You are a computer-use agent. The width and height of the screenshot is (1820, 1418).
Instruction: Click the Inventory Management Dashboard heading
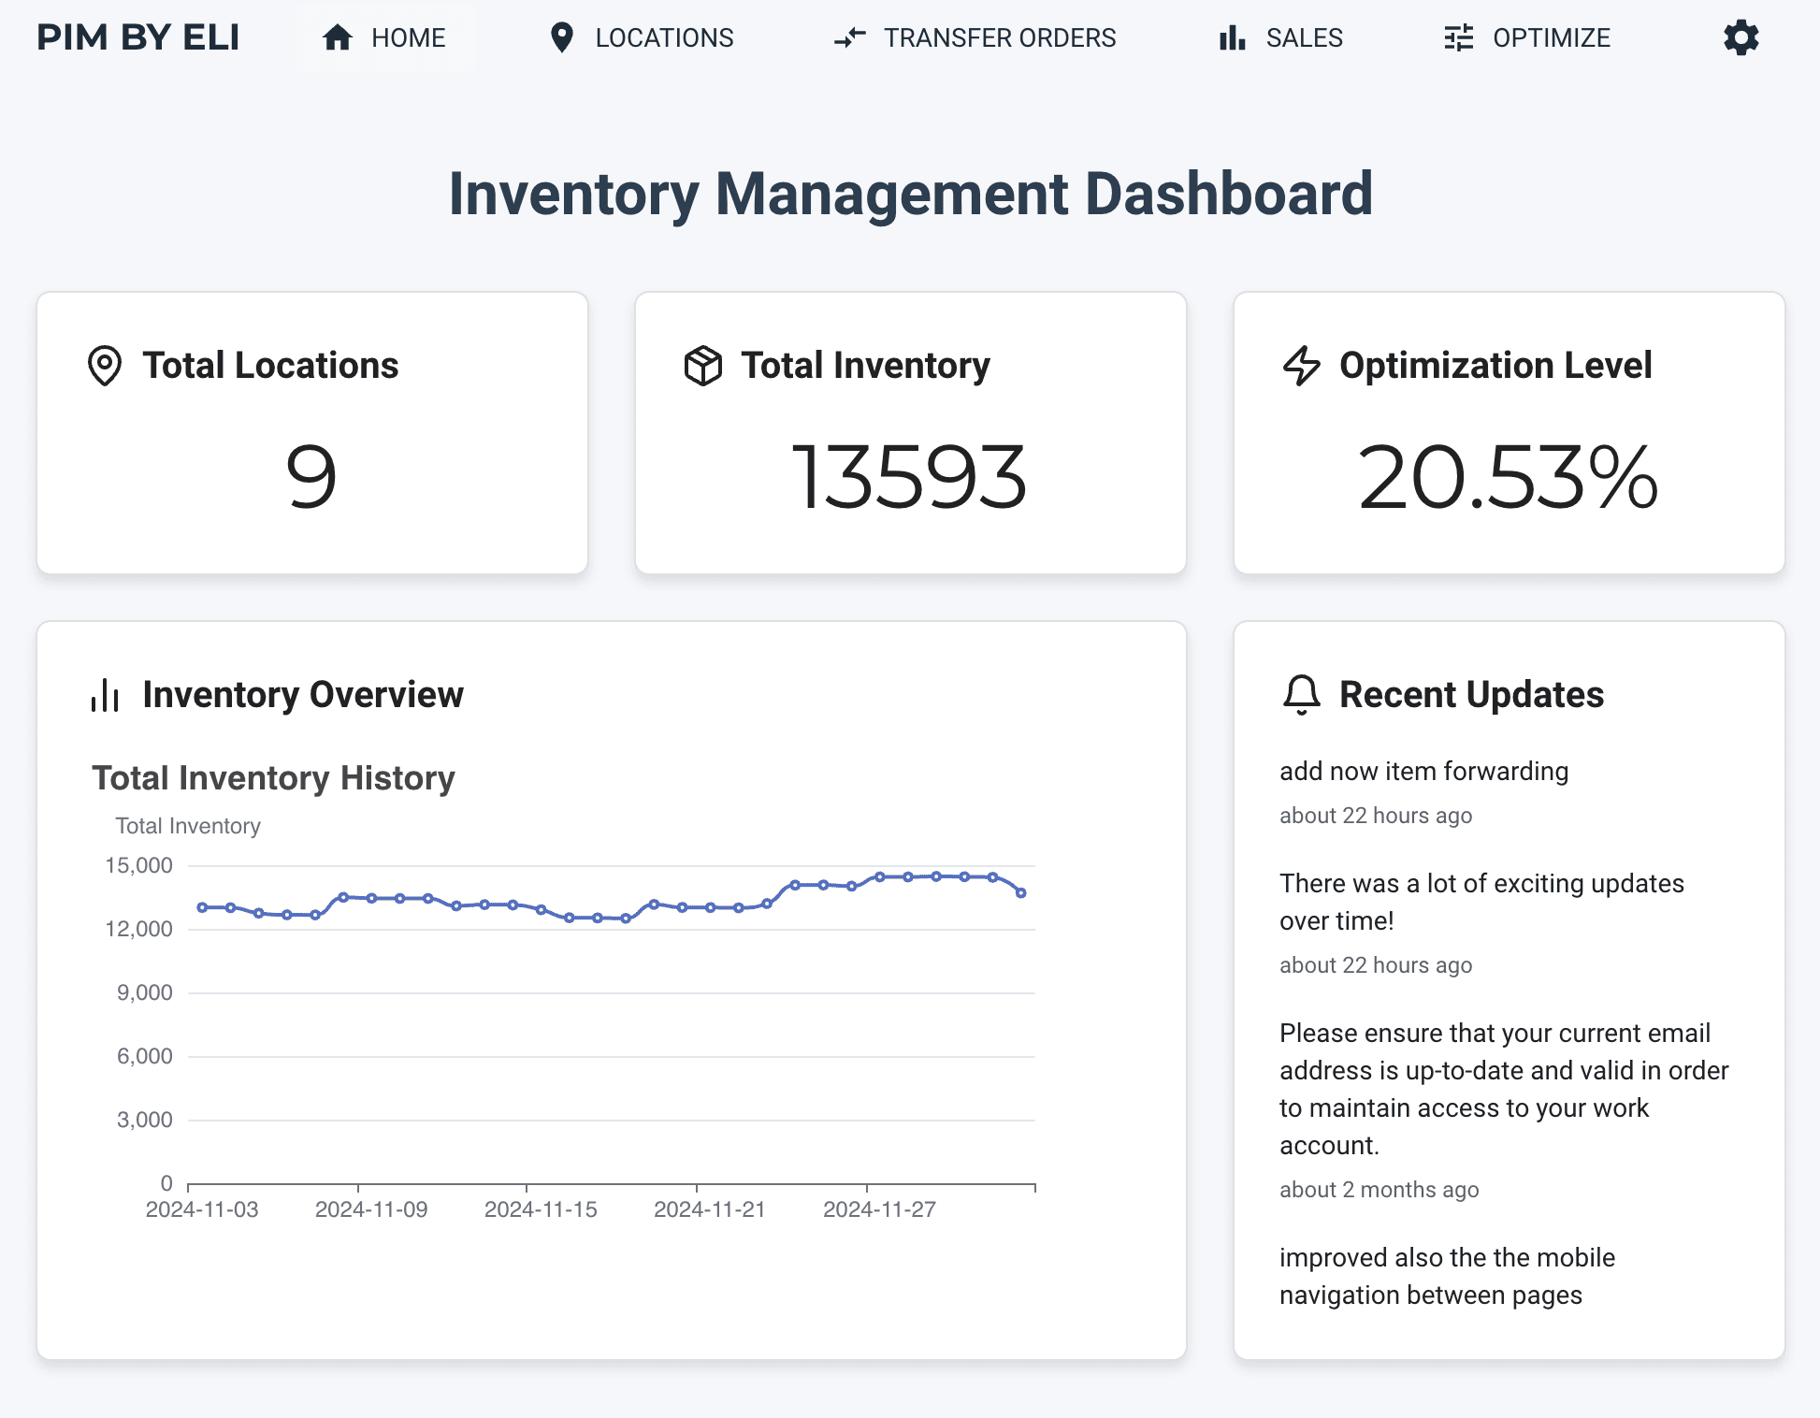(911, 194)
